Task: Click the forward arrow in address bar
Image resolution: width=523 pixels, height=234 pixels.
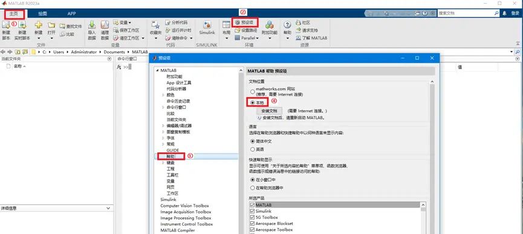Action: [x=10, y=52]
